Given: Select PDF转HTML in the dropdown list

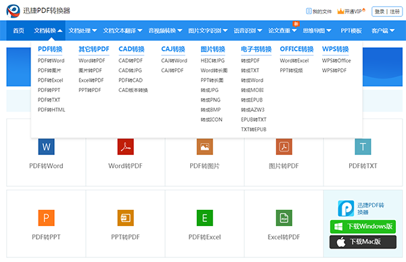Looking at the screenshot, I should point(51,110).
